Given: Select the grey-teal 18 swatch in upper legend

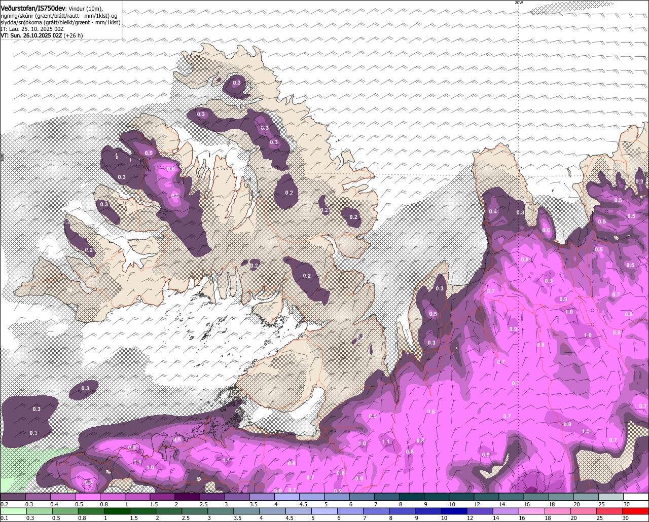Looking at the screenshot, I should tap(561, 497).
